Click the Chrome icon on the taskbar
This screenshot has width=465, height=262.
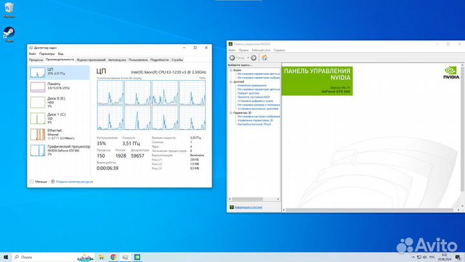tap(113, 257)
